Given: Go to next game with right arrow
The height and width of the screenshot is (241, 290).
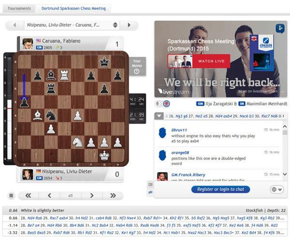Looking at the screenshot, I should [129, 25].
